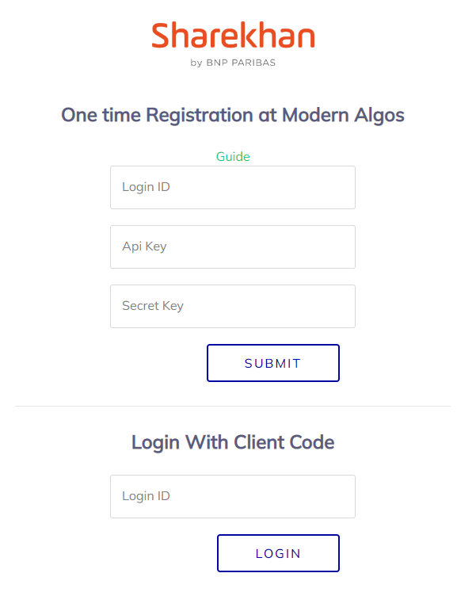
Task: Click the 'BNP PARIBAS' brand text
Action: tap(241, 63)
